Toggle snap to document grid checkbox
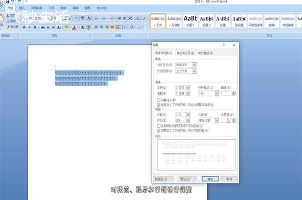This screenshot has height=200, width=302. [x=159, y=130]
